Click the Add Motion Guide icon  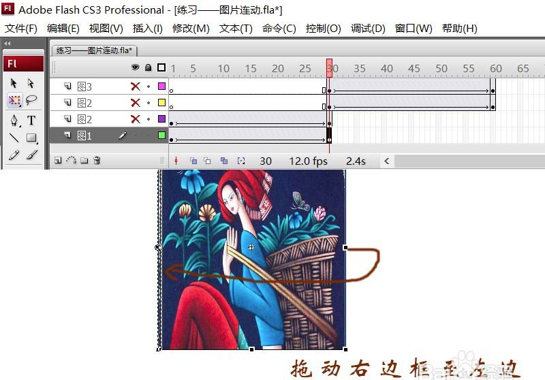72,160
